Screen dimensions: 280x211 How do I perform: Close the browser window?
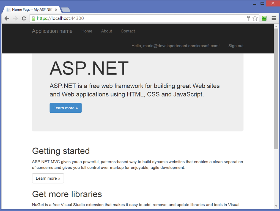(x=273, y=3)
